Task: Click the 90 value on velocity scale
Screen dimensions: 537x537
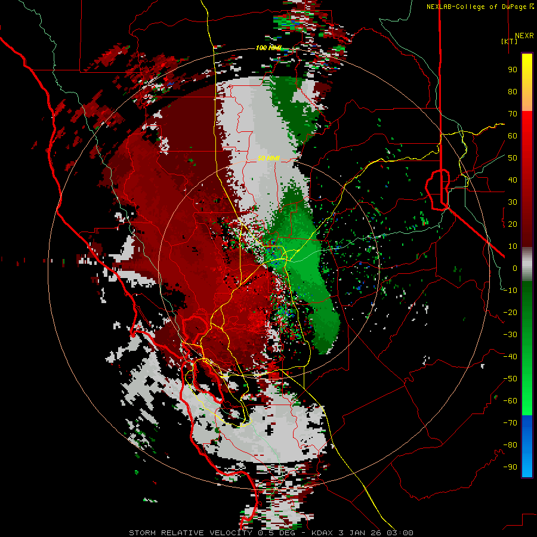Action: coord(513,70)
